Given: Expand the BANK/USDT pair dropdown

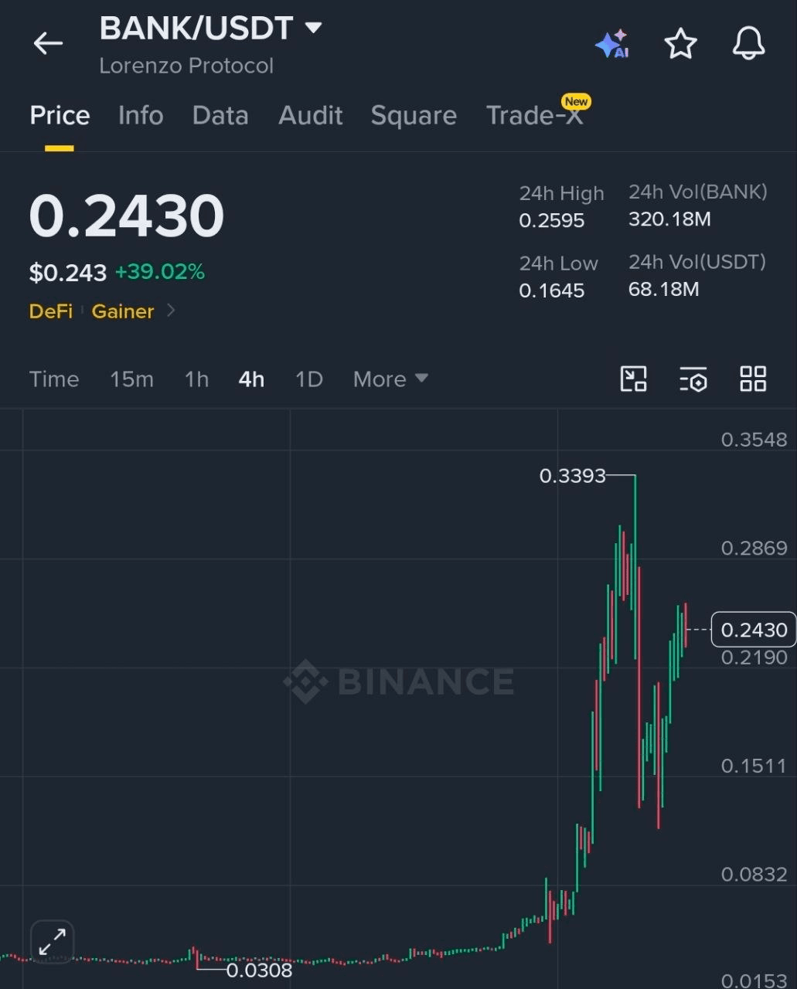Looking at the screenshot, I should point(313,29).
